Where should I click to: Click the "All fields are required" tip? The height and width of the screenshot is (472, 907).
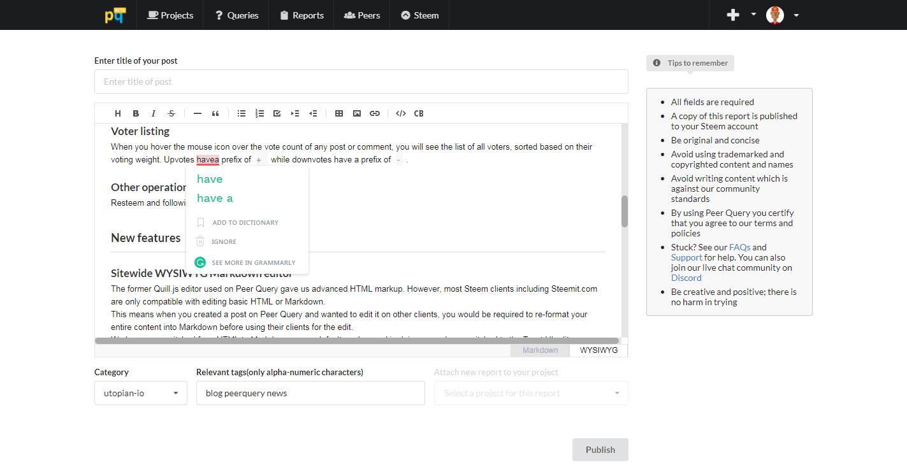713,102
